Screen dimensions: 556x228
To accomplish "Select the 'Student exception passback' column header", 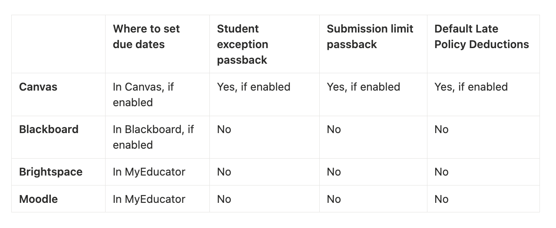I will click(x=243, y=44).
